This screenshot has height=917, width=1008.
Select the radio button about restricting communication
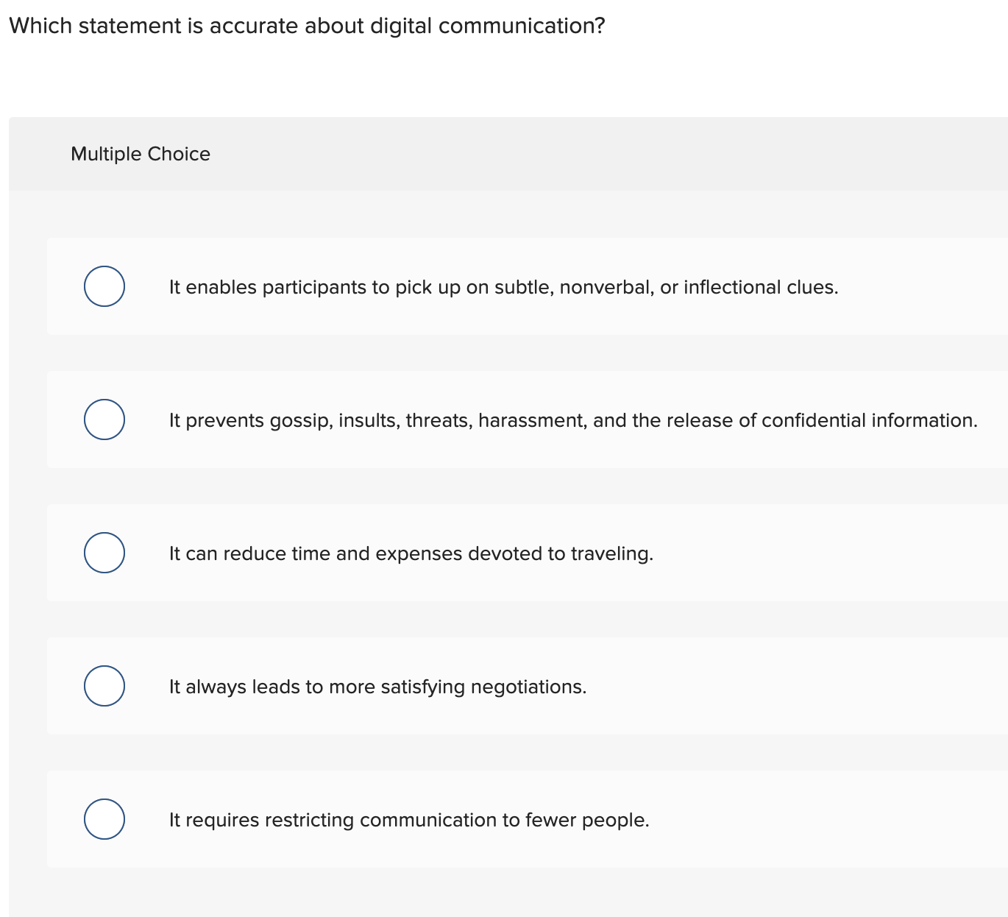104,819
